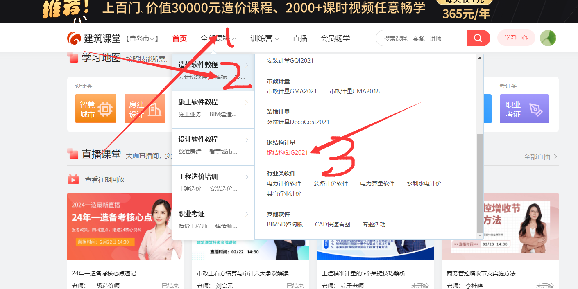This screenshot has width=578, height=289.
Task: Open CAD快速看图 link
Action: tap(333, 224)
